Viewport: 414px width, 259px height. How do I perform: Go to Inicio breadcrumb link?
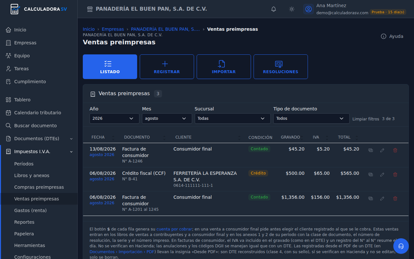click(89, 29)
